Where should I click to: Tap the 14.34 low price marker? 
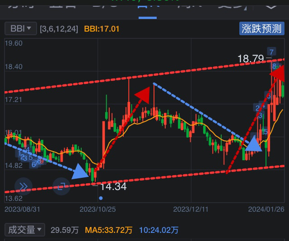[x=113, y=186]
